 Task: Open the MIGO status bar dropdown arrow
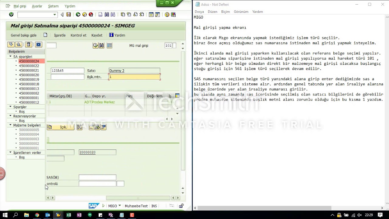tap(119, 206)
